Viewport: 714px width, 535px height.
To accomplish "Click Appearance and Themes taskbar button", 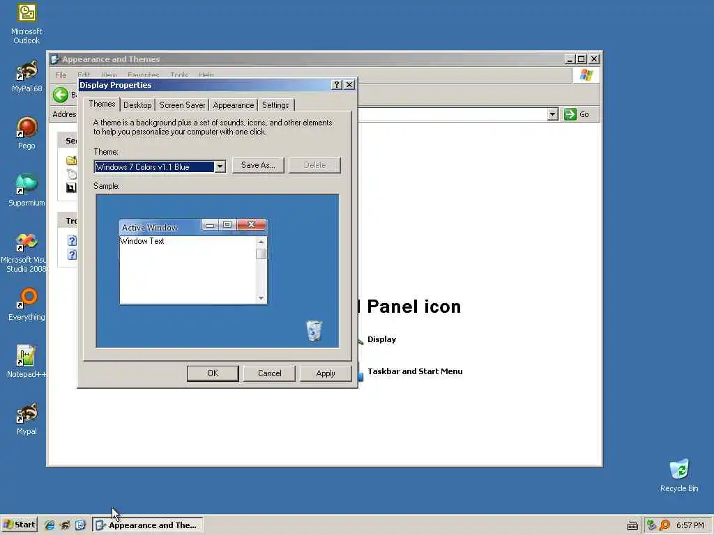I will click(x=148, y=525).
